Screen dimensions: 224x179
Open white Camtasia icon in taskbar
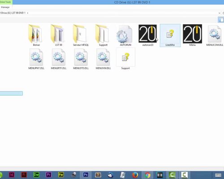pos(185,175)
